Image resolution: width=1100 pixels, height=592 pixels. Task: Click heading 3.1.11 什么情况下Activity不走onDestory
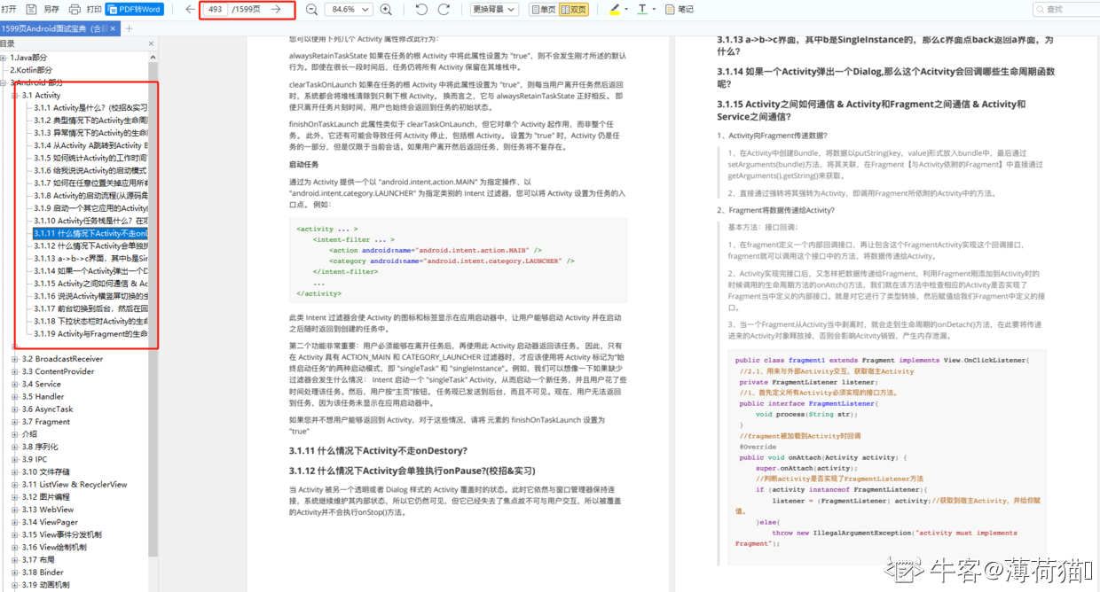[x=378, y=451]
